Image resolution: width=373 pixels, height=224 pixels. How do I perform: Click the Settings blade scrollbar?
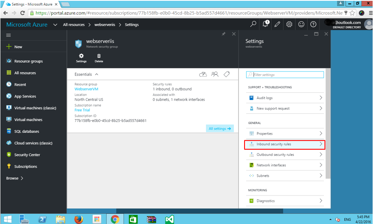pyautogui.click(x=328, y=123)
